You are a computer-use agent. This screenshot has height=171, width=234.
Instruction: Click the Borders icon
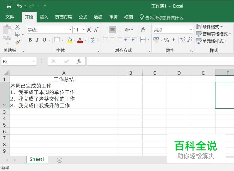(x=57, y=40)
